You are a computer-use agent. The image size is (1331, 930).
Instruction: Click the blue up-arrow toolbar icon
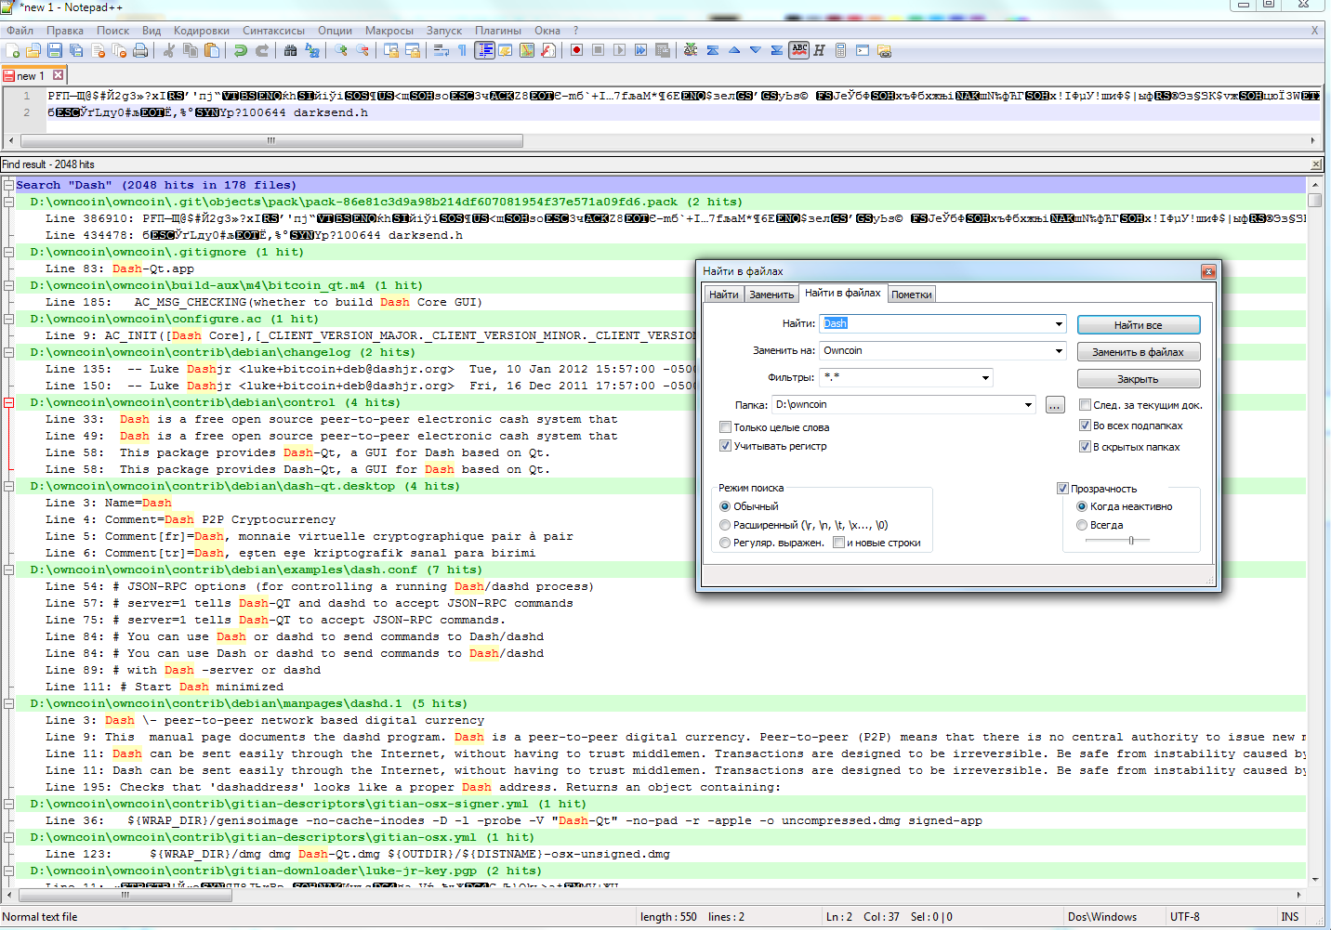click(734, 50)
